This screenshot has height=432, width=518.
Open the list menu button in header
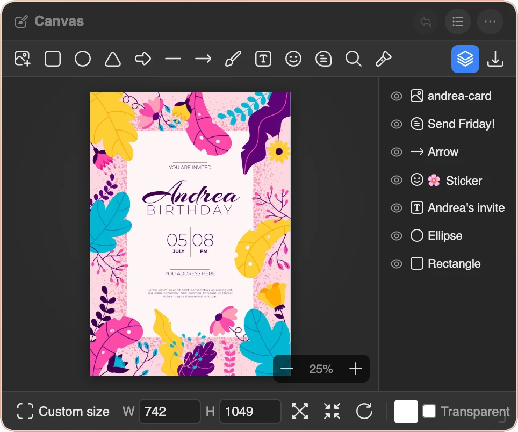pos(457,22)
